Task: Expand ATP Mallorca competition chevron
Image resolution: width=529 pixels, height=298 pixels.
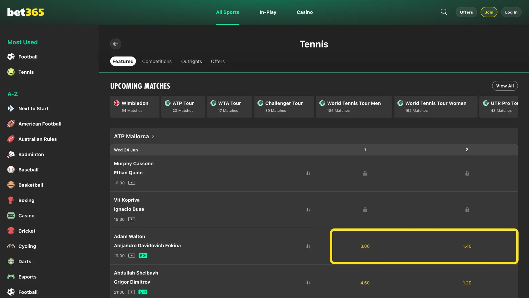Action: point(153,136)
